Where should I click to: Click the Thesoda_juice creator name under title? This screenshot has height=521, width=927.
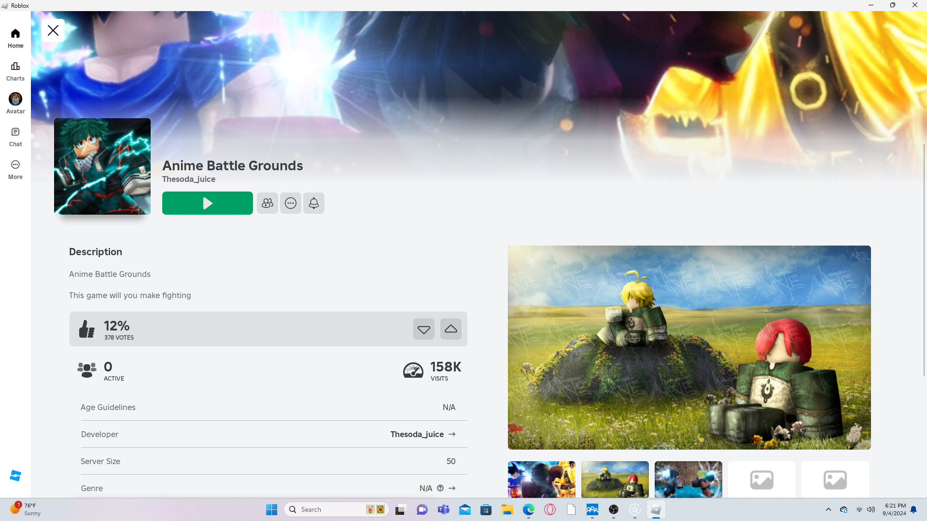pos(189,179)
